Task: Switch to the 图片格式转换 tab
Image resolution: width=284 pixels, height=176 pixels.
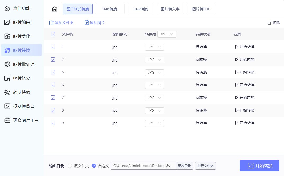Action: click(x=78, y=9)
